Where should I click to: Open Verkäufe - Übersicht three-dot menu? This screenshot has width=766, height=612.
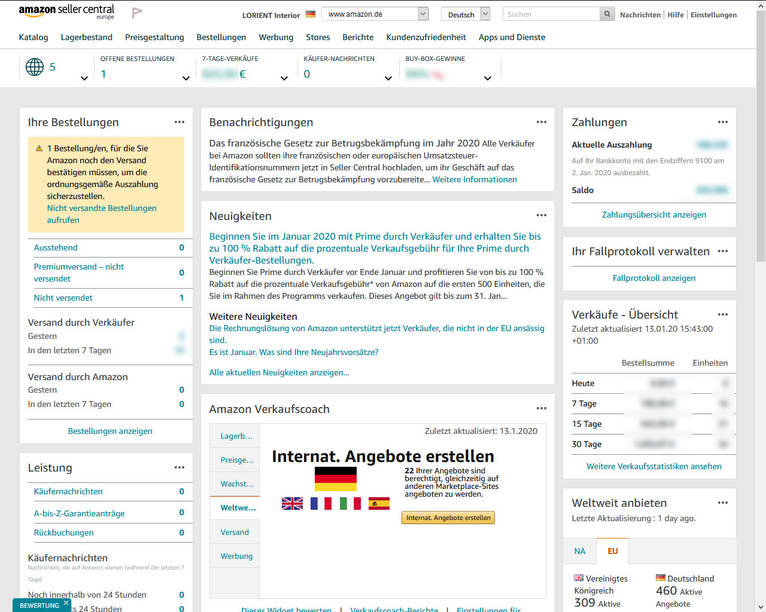coord(723,314)
